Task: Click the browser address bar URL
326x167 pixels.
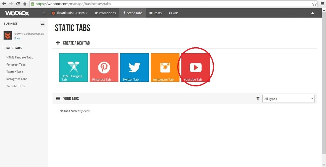Action: [73, 4]
